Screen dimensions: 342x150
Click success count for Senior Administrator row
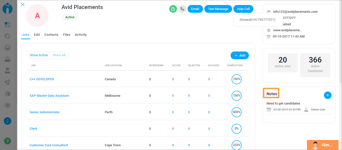[209, 112]
